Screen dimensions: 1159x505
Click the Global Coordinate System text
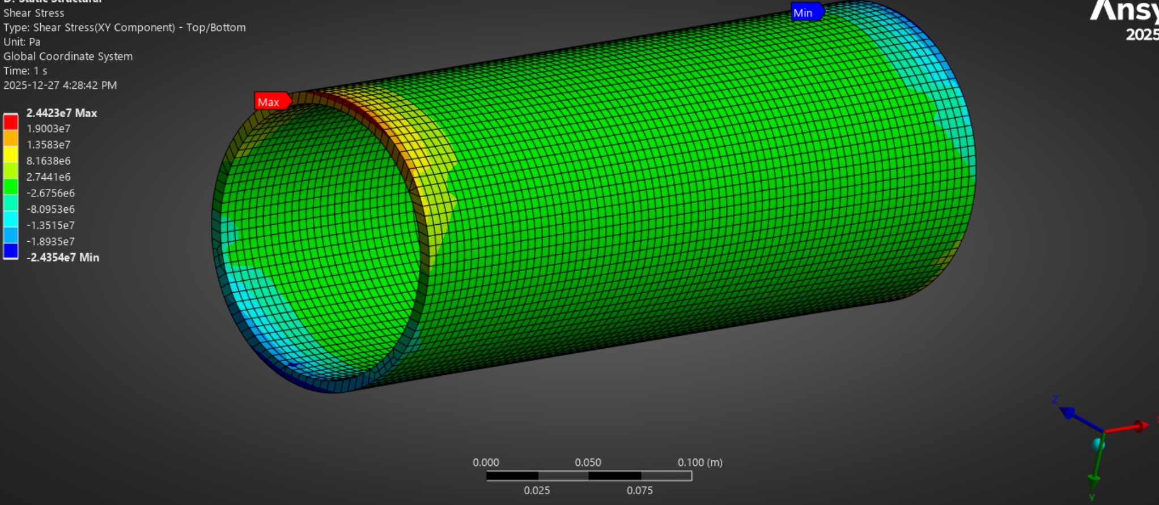pyautogui.click(x=68, y=57)
